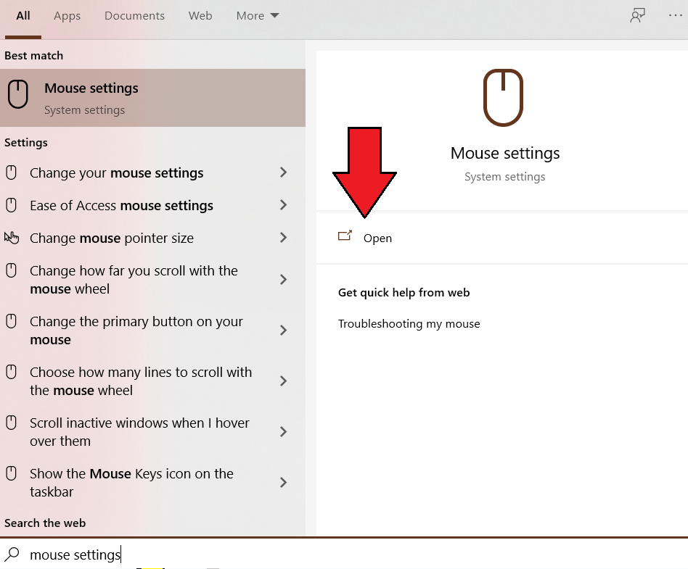Switch to the All tab
688x569 pixels.
(23, 16)
